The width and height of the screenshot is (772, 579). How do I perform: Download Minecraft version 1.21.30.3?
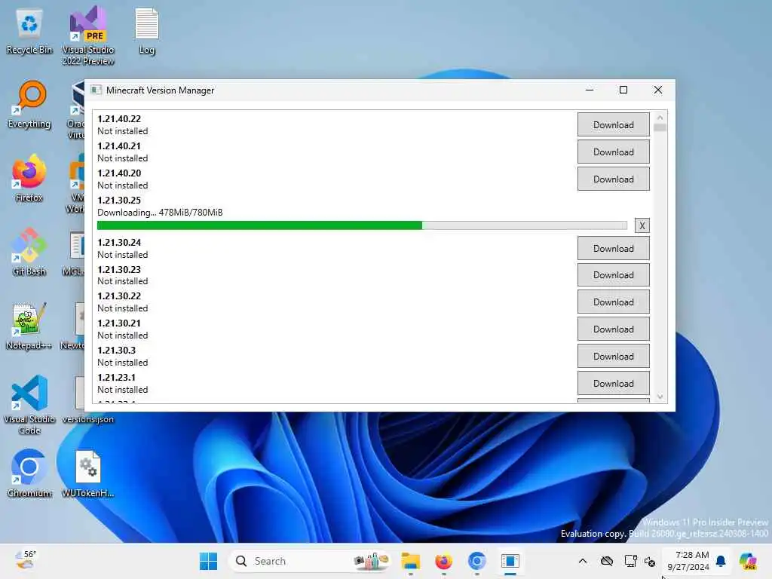[613, 357]
